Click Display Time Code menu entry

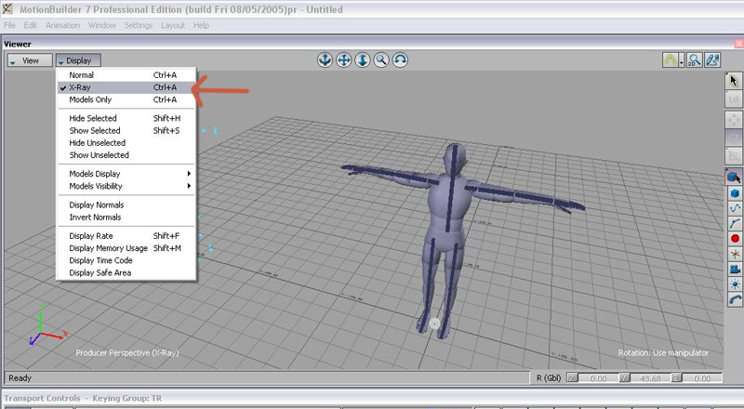(100, 260)
